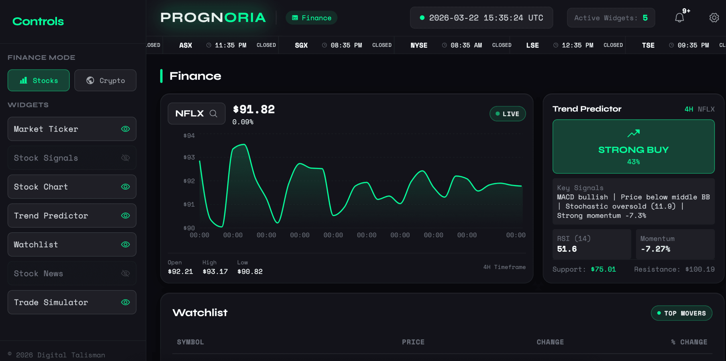Click the SYMBOL column header in Watchlist
Screen dimensions: 726x361
pyautogui.click(x=190, y=342)
